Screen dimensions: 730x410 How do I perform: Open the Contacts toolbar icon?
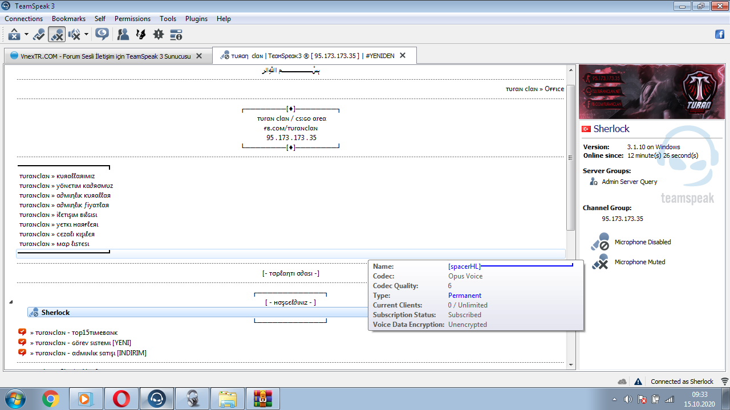123,34
